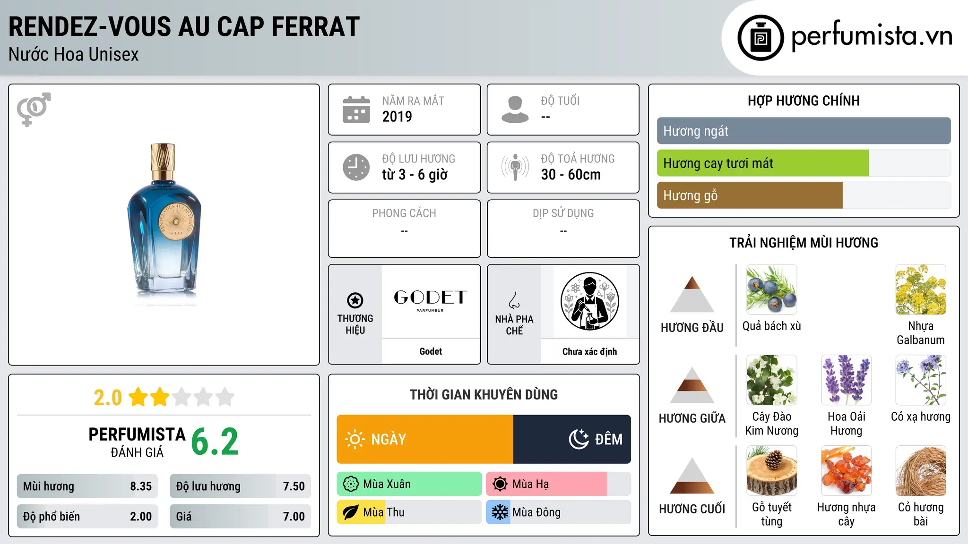Click the snowflake icon for Mùa Đông

point(500,512)
